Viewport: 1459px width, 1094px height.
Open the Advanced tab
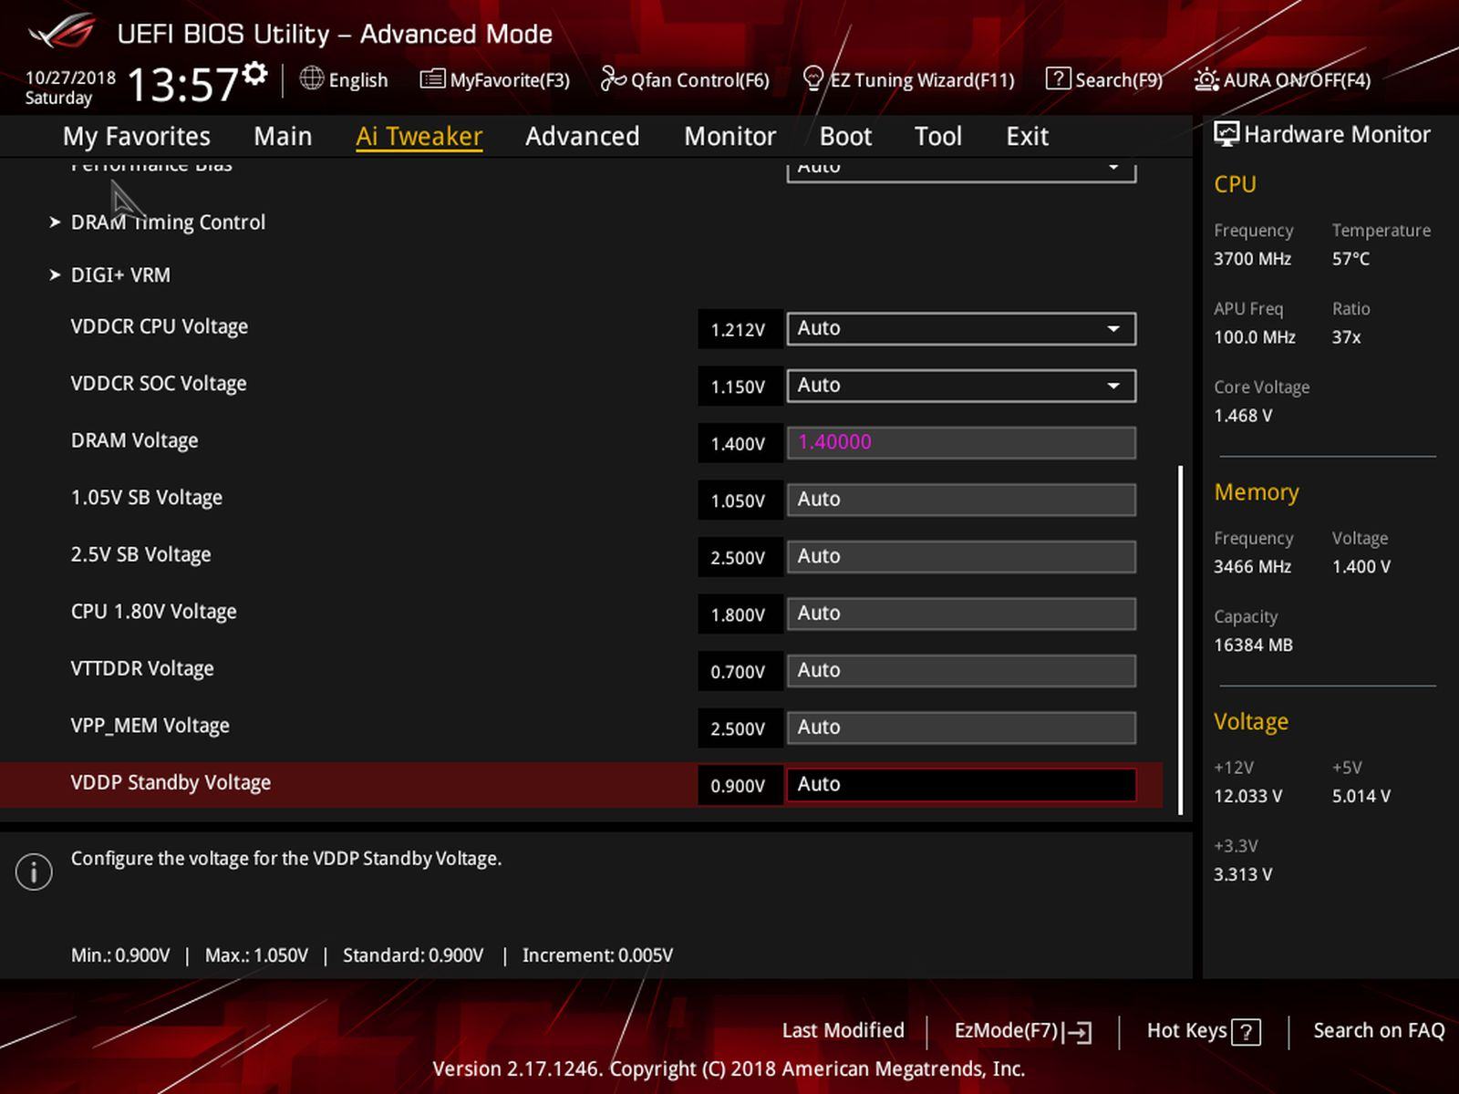click(582, 136)
